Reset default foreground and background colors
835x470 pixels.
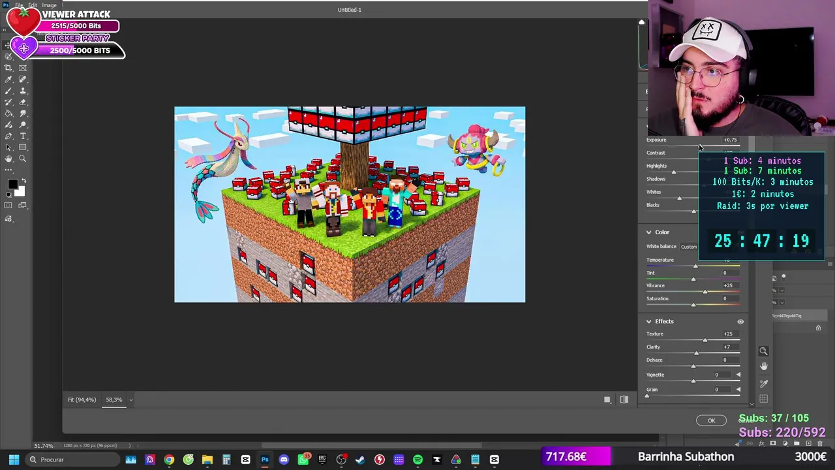8,193
